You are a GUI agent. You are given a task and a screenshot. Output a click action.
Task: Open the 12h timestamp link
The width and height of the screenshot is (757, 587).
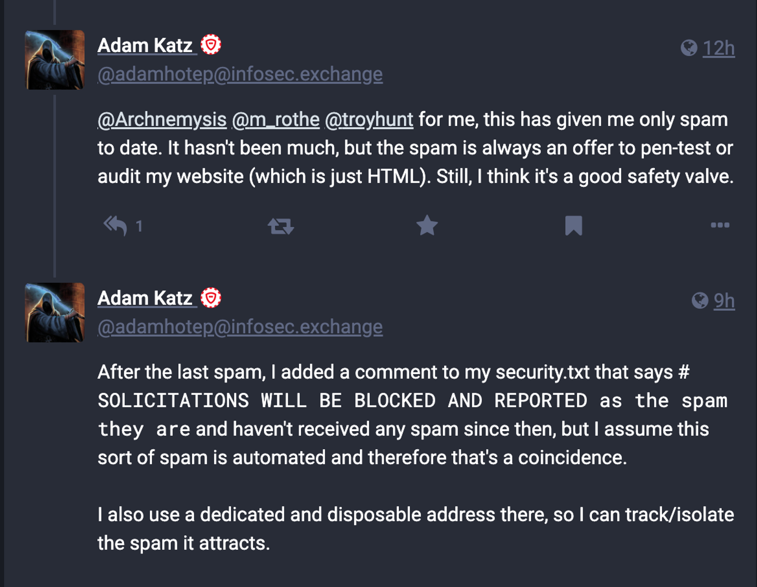(719, 48)
